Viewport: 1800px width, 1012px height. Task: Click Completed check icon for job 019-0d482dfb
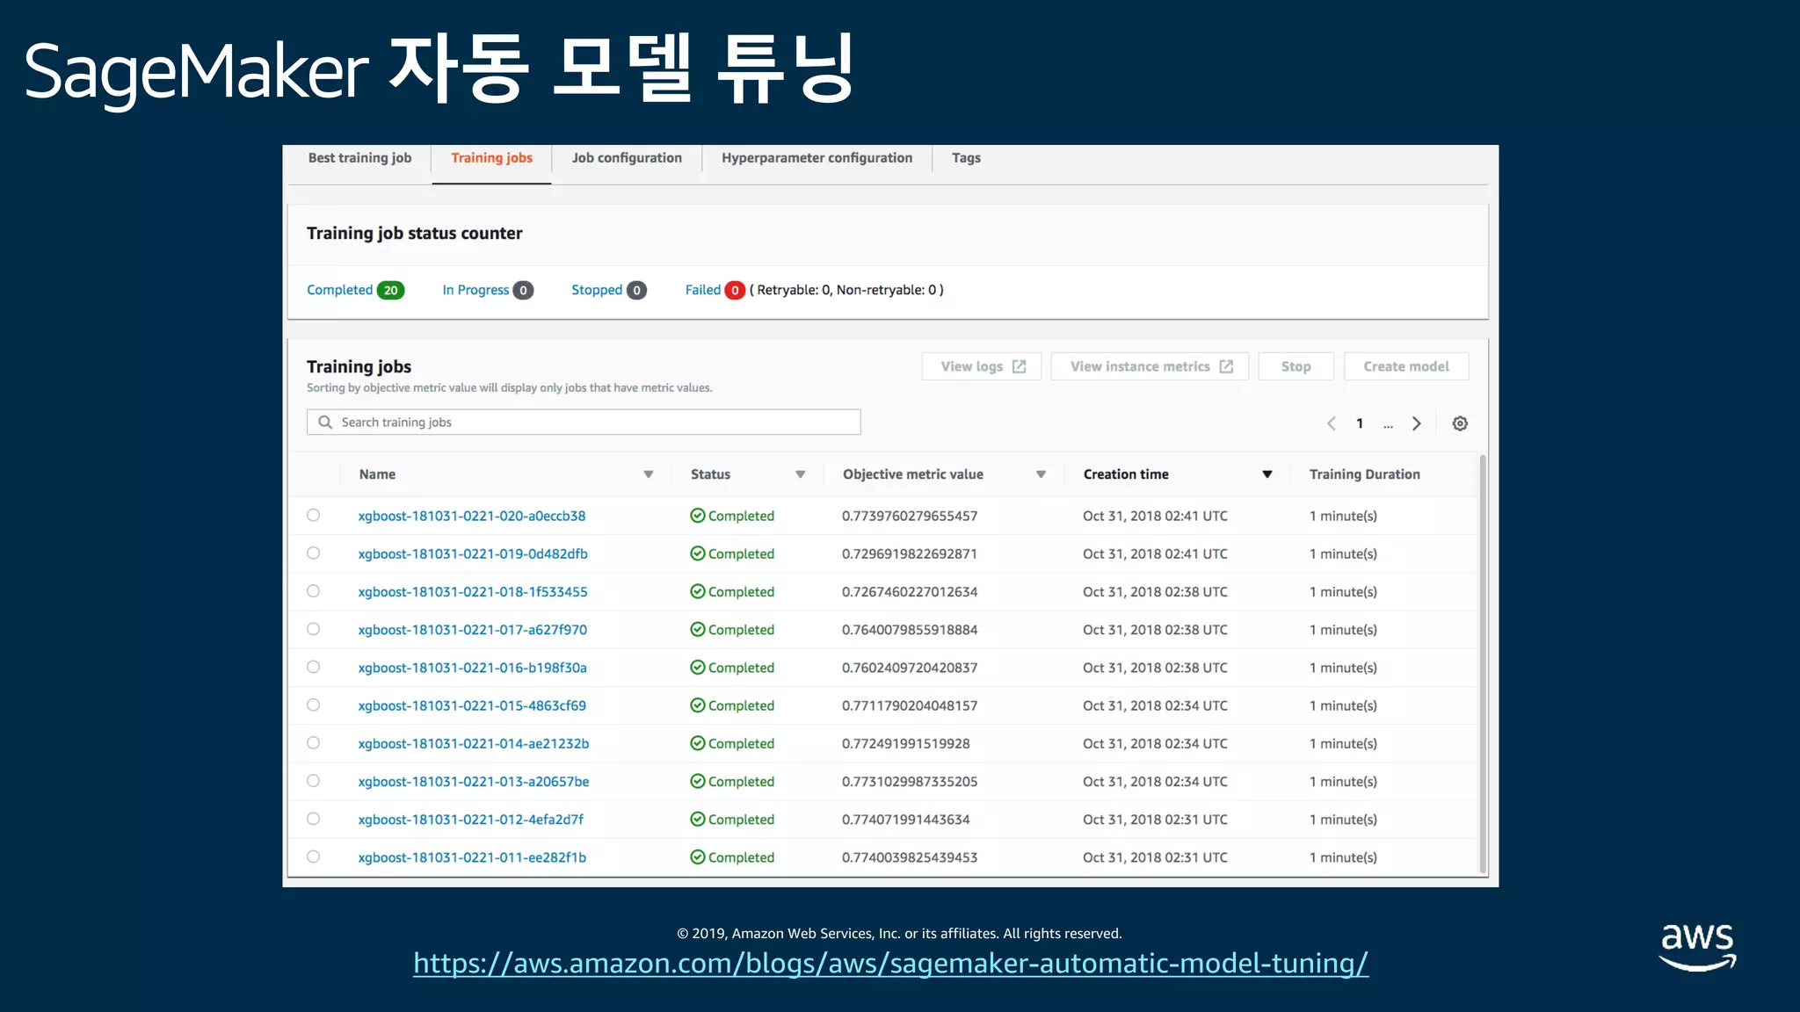tap(697, 553)
